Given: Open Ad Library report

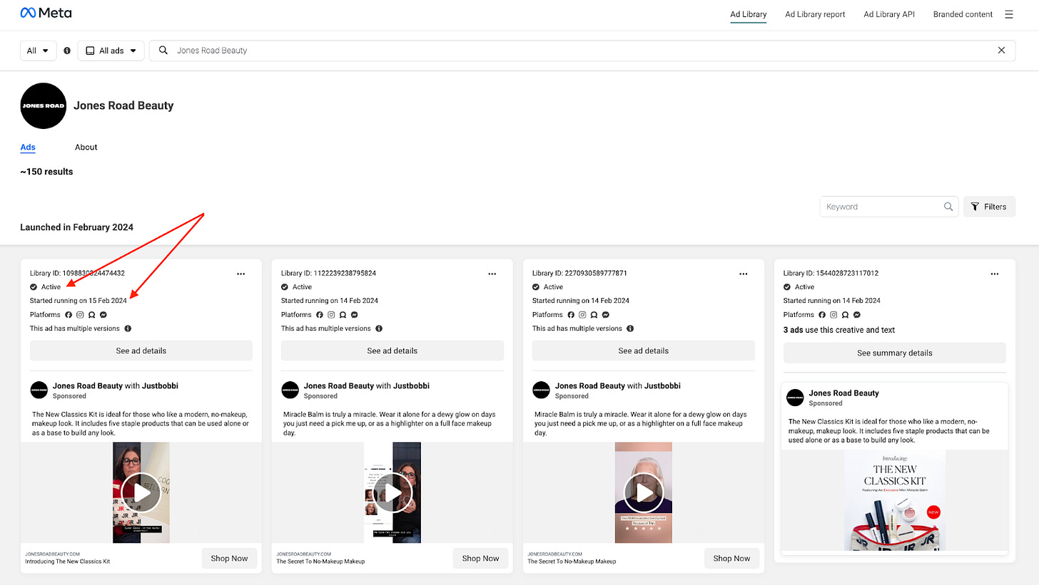Looking at the screenshot, I should click(815, 14).
